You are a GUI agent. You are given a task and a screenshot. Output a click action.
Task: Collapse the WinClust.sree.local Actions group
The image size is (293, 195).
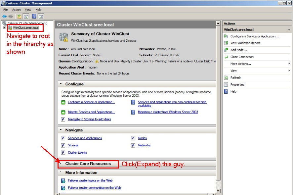click(289, 30)
